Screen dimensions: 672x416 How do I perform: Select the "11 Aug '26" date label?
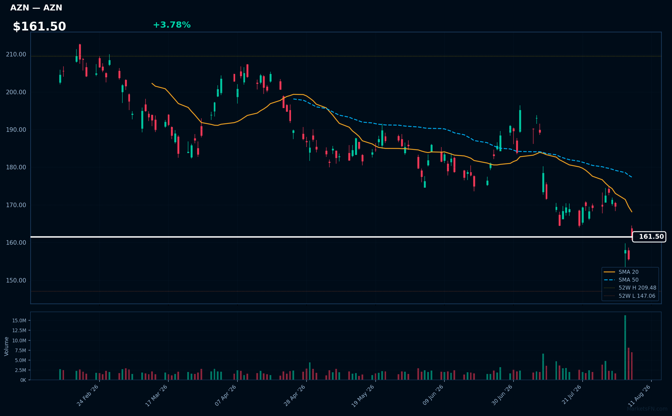pos(640,396)
